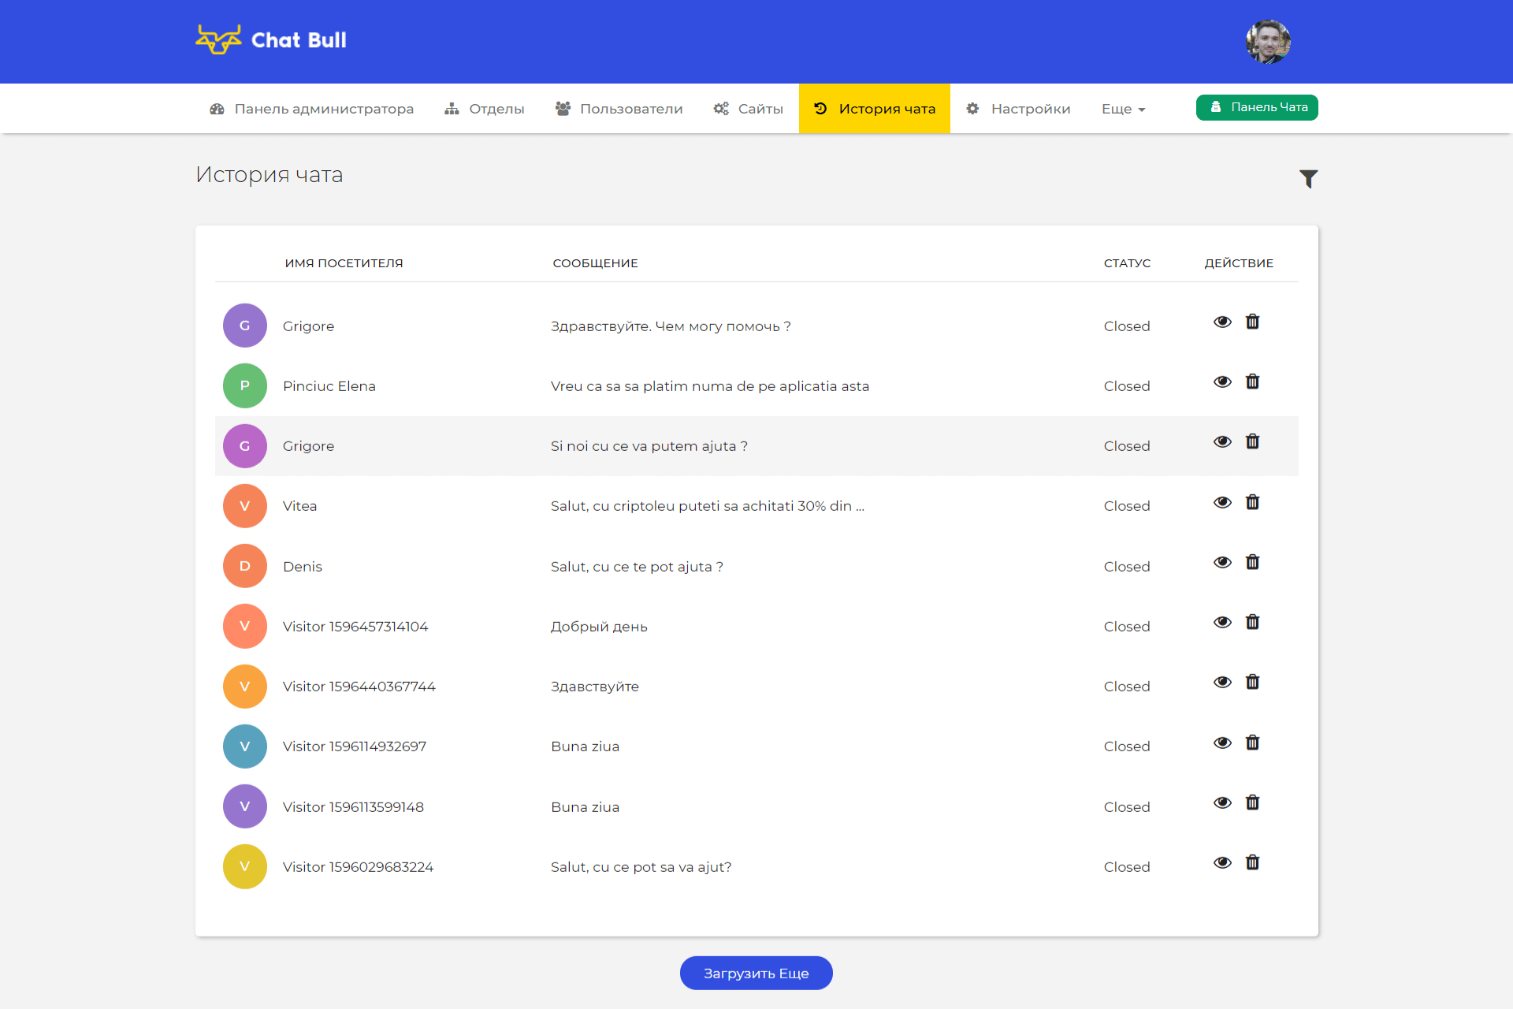This screenshot has width=1513, height=1009.
Task: Delete Denis's chat using trash icon
Action: pyautogui.click(x=1252, y=563)
